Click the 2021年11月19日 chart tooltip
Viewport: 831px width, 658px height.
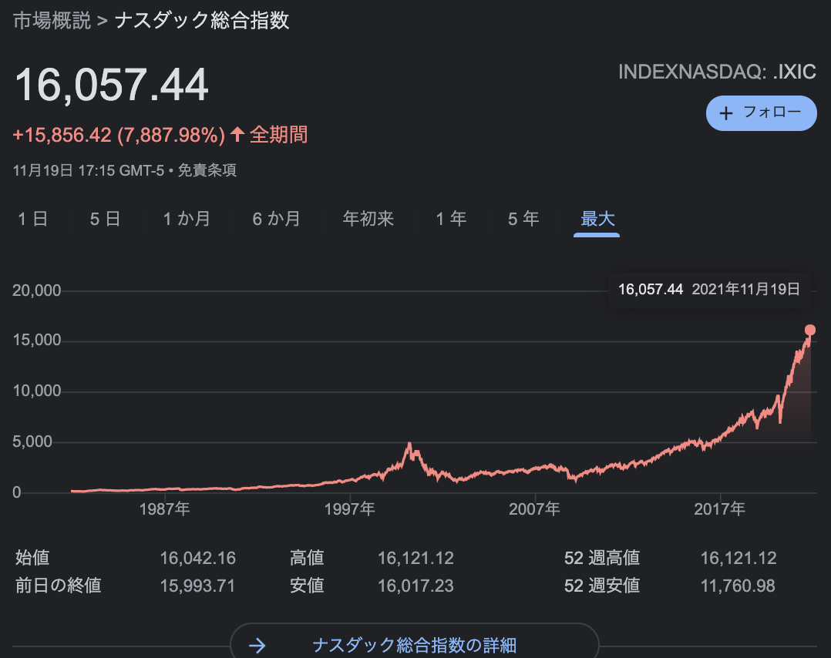click(709, 289)
